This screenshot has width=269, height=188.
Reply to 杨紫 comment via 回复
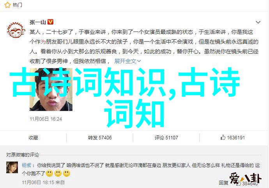[223, 183]
